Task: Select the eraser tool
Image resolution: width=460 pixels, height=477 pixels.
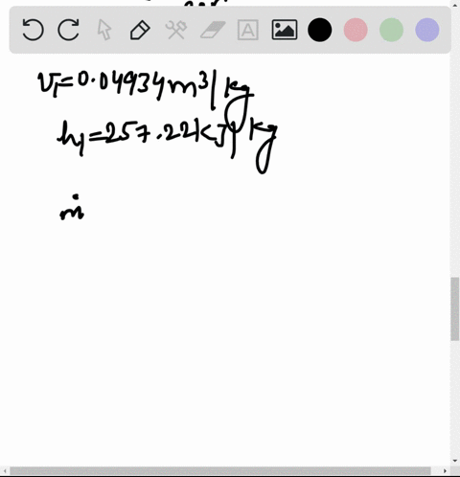Action: point(213,30)
